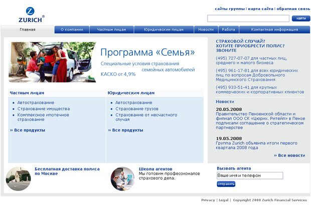The height and width of the screenshot is (208, 311).
Task: Select the Частным лицам navigation tab
Action: click(x=112, y=30)
